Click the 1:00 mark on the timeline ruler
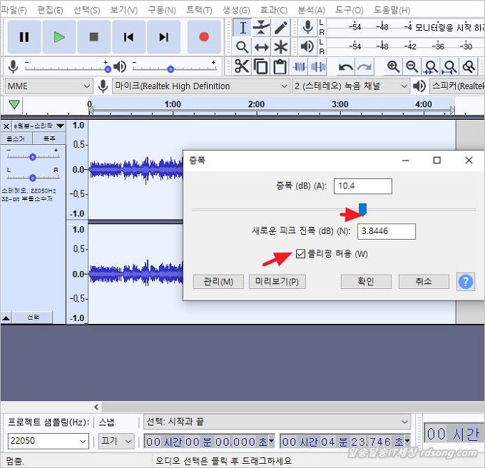The width and height of the screenshot is (485, 468). click(x=173, y=105)
